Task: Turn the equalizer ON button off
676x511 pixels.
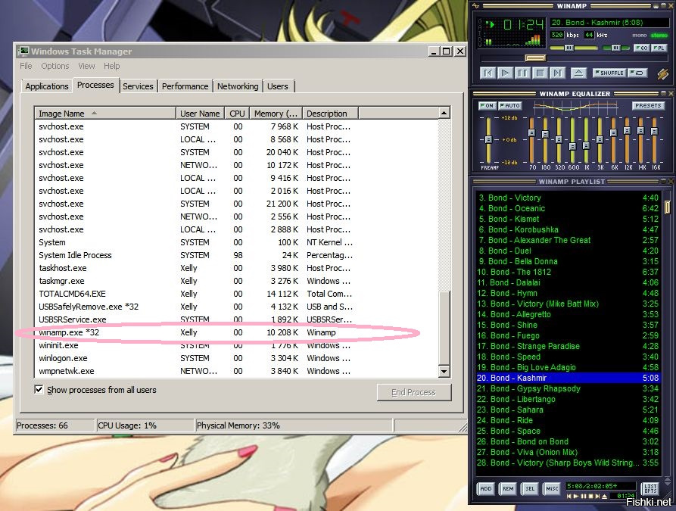Action: (487, 105)
